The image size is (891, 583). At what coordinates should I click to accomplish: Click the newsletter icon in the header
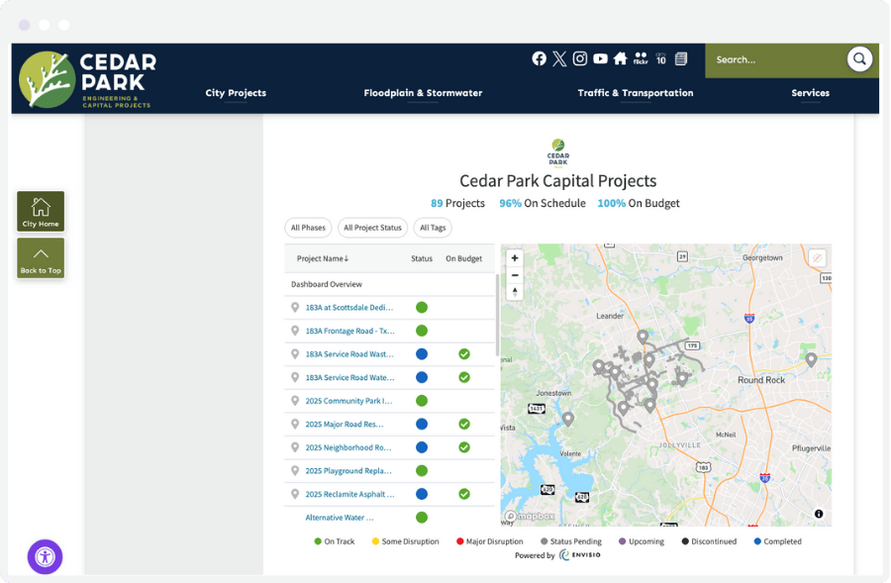[680, 58]
